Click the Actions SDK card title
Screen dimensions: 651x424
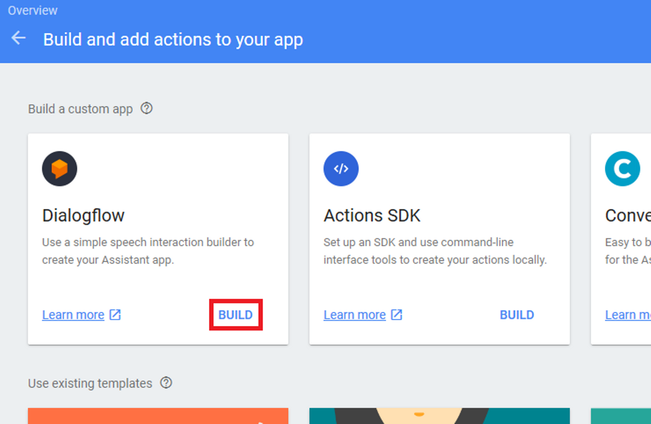coord(372,216)
